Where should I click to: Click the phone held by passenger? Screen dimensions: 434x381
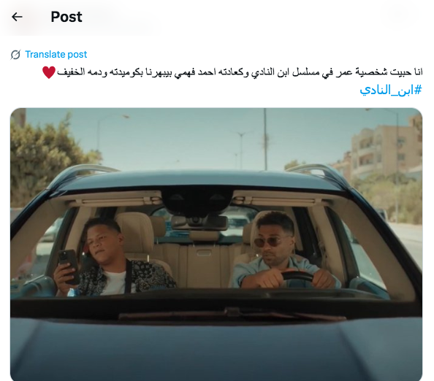point(67,266)
